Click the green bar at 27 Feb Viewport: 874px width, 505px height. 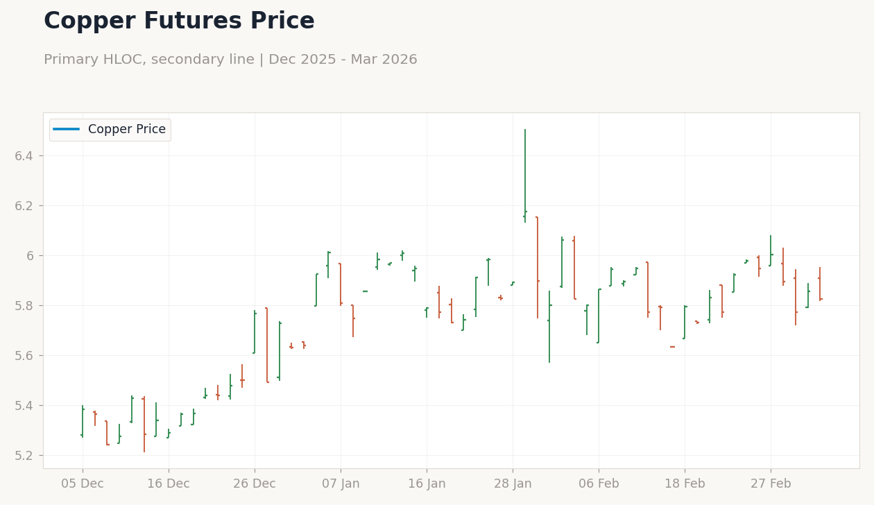[x=771, y=250]
